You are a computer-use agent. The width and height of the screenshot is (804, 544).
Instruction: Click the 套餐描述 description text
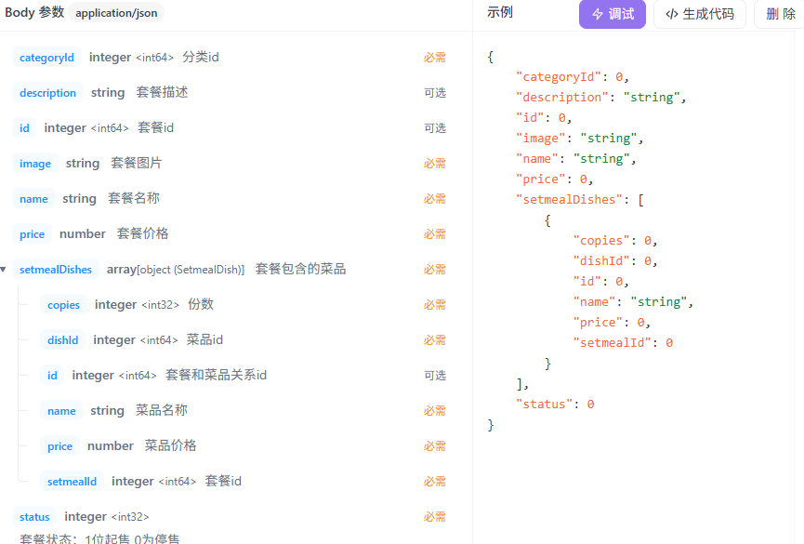(x=162, y=92)
